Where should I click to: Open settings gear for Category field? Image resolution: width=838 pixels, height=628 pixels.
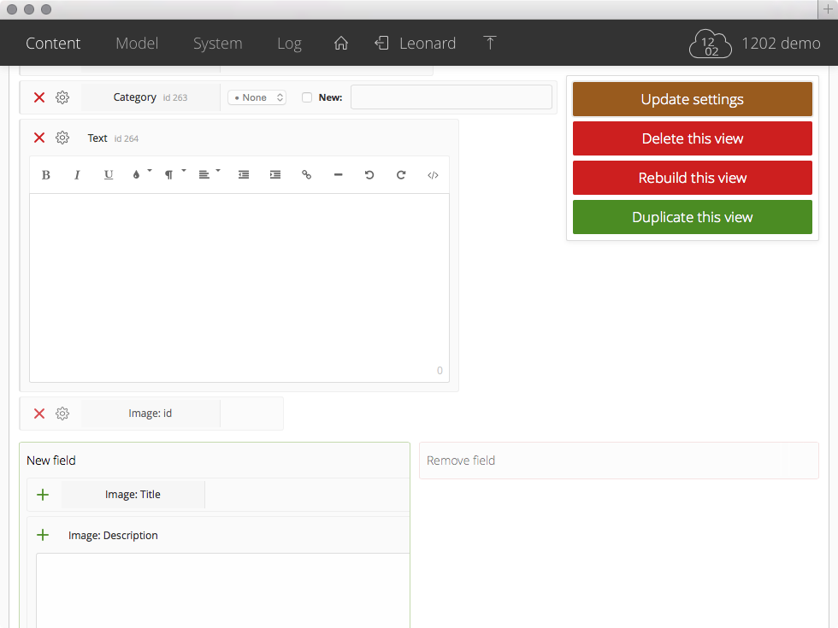pyautogui.click(x=62, y=97)
